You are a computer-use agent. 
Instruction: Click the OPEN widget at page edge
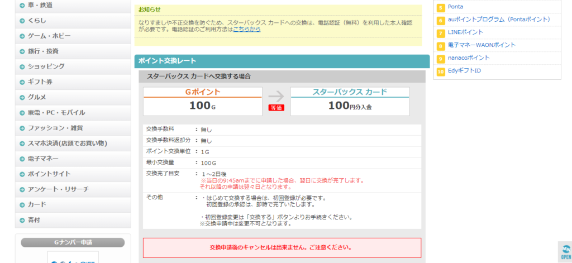click(x=565, y=252)
